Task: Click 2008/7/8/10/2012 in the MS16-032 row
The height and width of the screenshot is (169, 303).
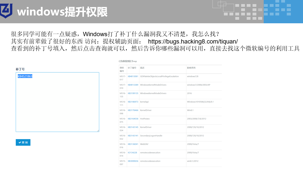Action: 195,136
